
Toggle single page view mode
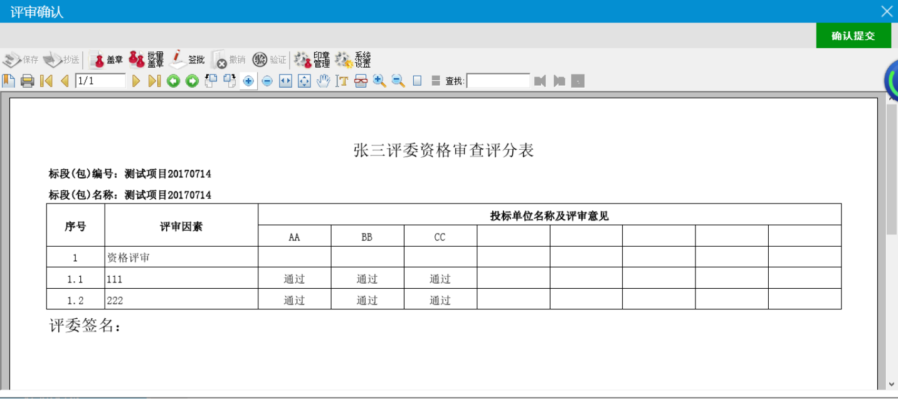tap(417, 81)
